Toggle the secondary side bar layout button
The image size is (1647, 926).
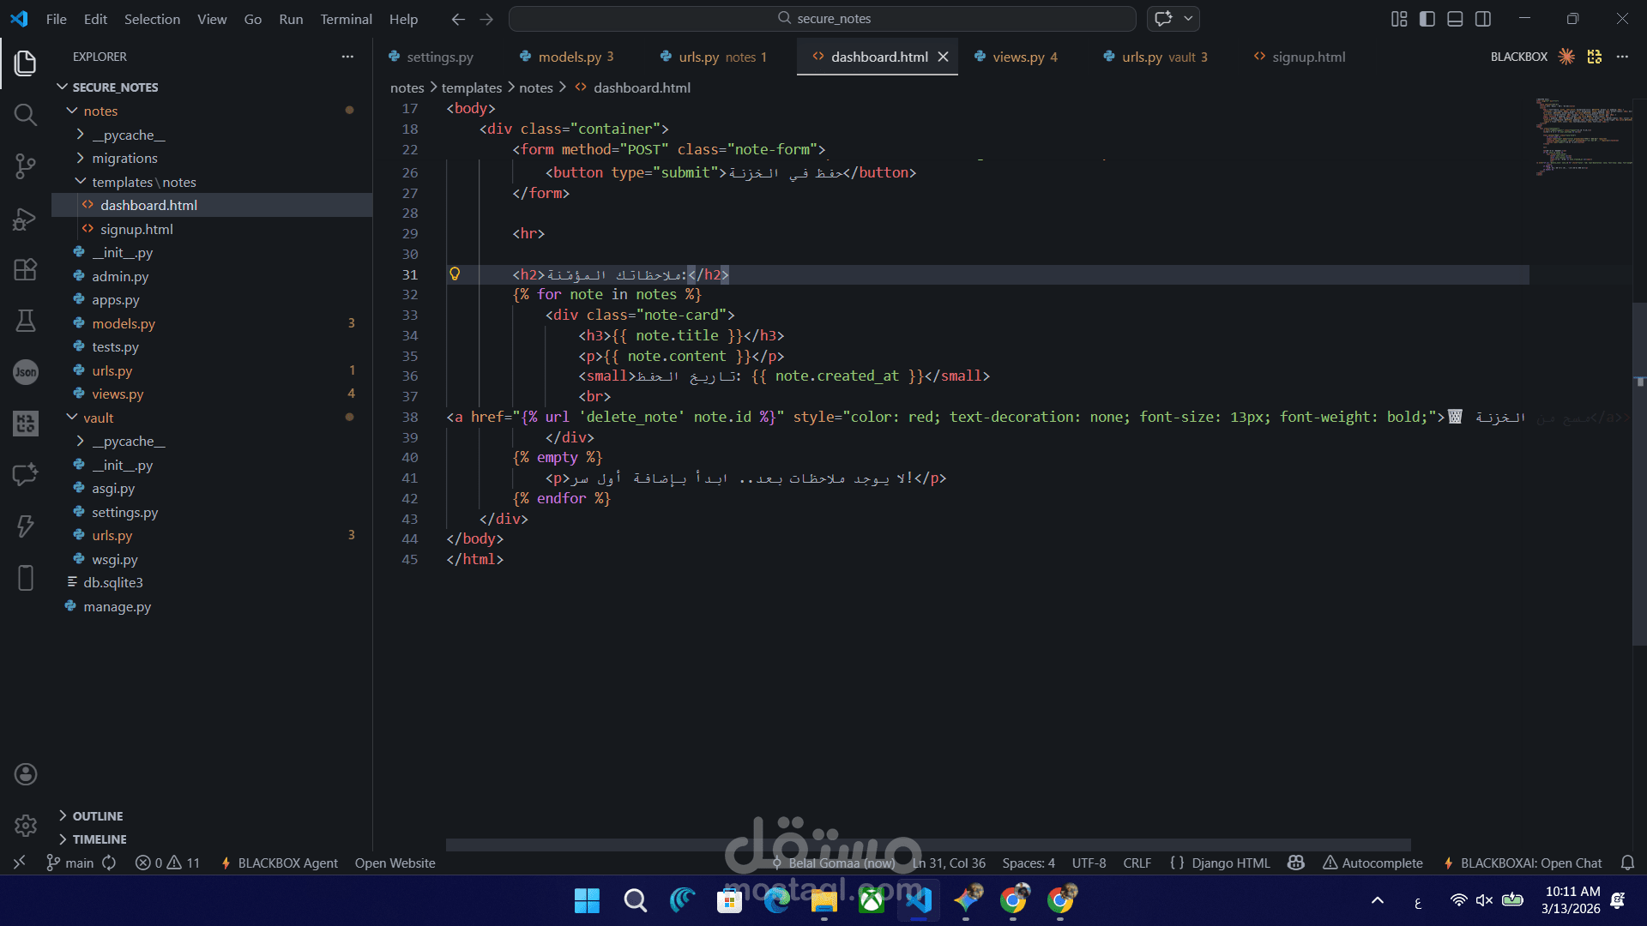click(1483, 19)
